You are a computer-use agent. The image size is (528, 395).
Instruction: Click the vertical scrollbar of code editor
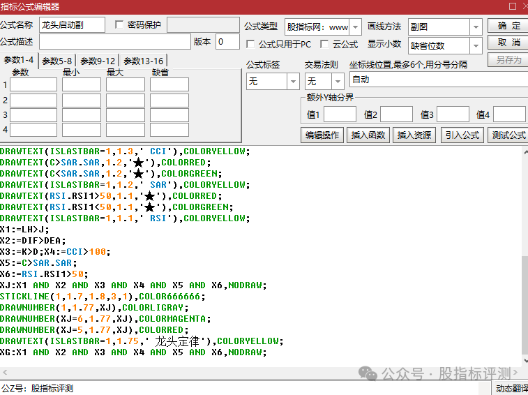(525, 305)
